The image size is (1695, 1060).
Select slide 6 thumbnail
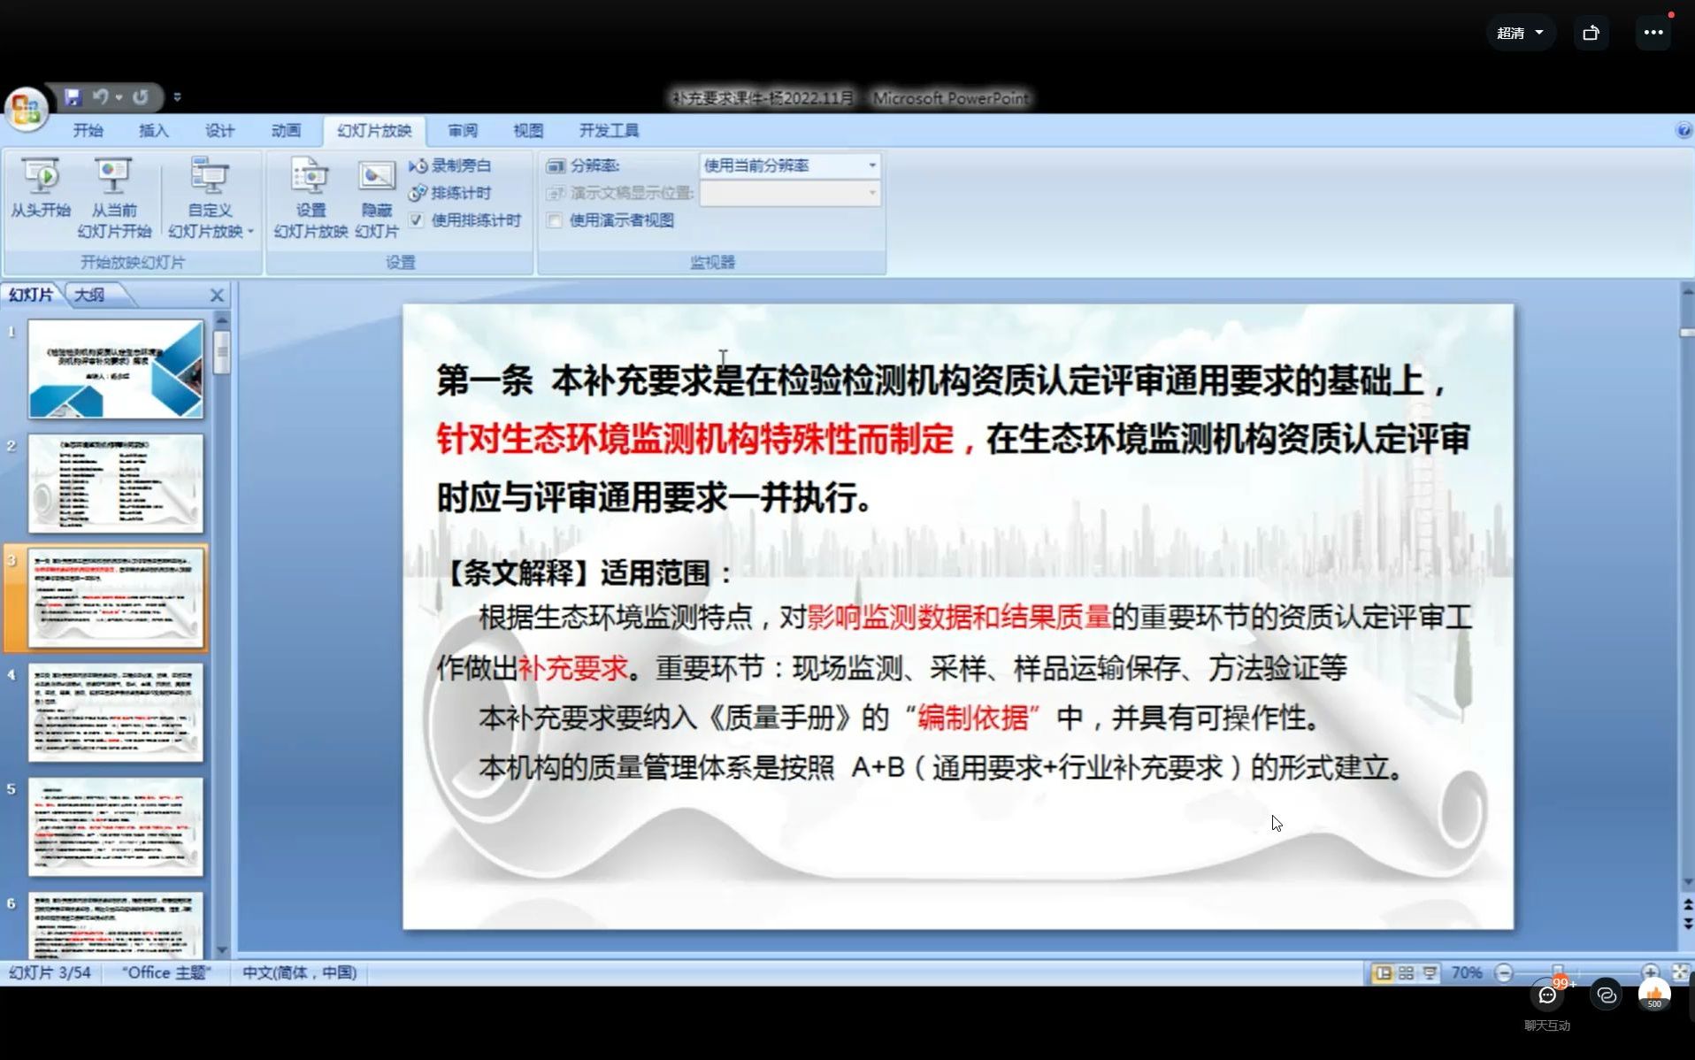click(x=116, y=925)
